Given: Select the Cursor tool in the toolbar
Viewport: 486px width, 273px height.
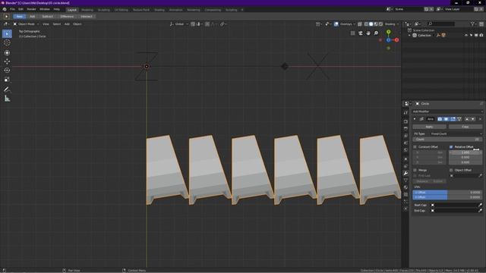Looking at the screenshot, I should point(7,42).
